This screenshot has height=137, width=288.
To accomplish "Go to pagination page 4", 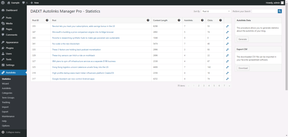I will click(209, 86).
